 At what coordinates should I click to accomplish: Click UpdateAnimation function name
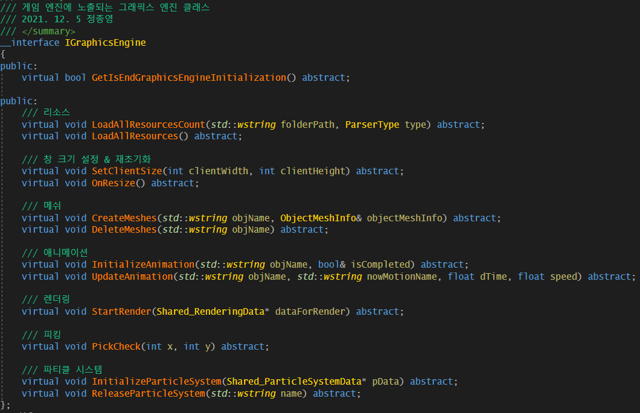tap(132, 276)
